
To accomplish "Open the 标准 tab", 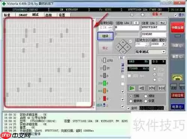I will click(x=7, y=15).
